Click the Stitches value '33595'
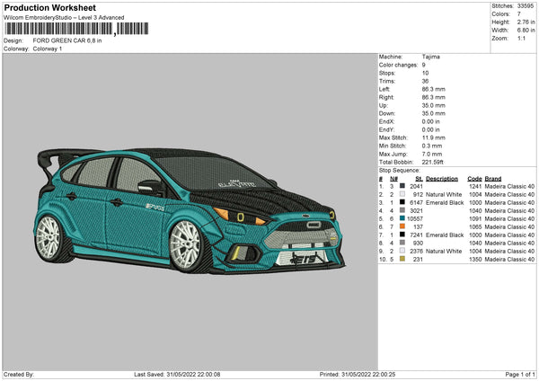Image resolution: width=539 pixels, height=381 pixels. coord(526,6)
